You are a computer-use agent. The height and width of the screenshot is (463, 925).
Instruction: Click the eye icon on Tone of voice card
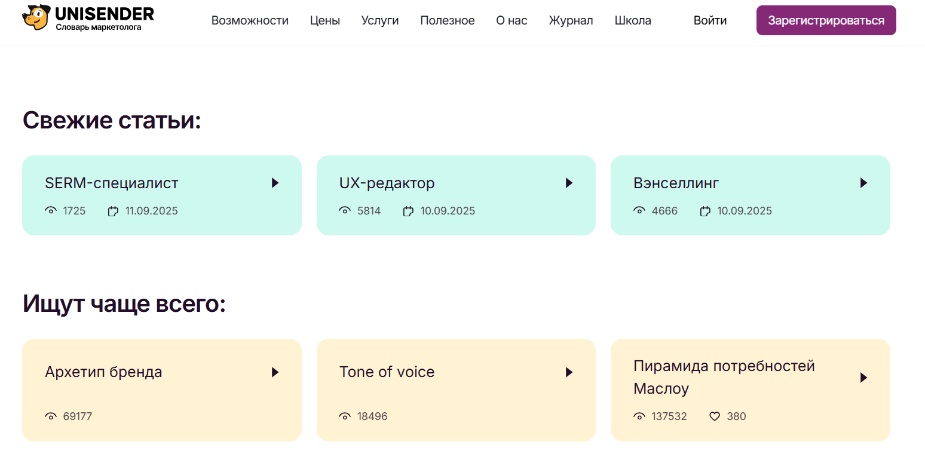point(345,416)
